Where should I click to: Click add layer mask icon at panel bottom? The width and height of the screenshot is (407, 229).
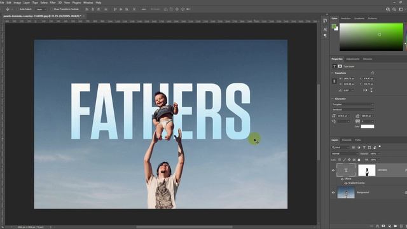(383, 226)
